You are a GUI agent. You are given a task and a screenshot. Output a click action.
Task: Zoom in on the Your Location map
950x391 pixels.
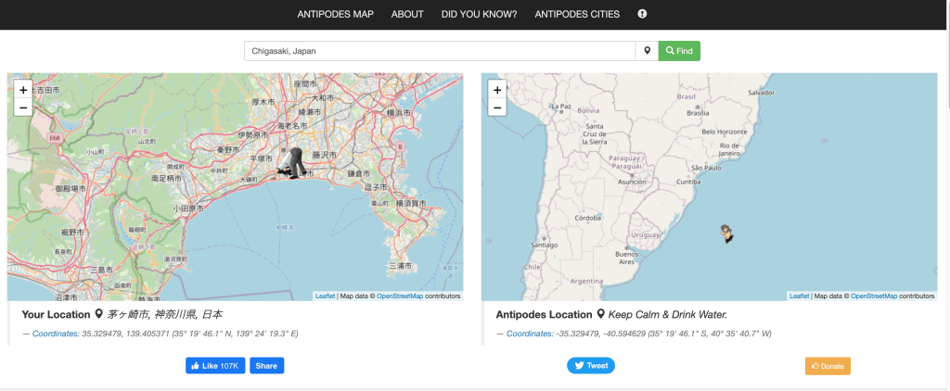pos(22,90)
